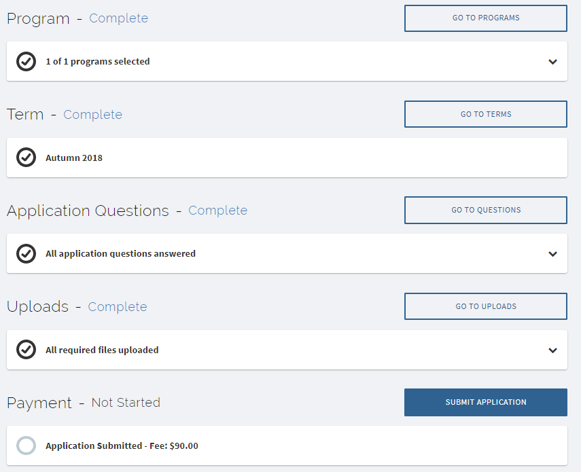Select the Application Submitted radio circle
Viewport: 581px width, 472px height.
pos(26,446)
